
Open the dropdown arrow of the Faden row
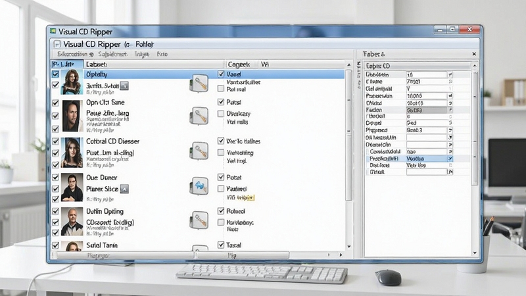click(x=450, y=110)
